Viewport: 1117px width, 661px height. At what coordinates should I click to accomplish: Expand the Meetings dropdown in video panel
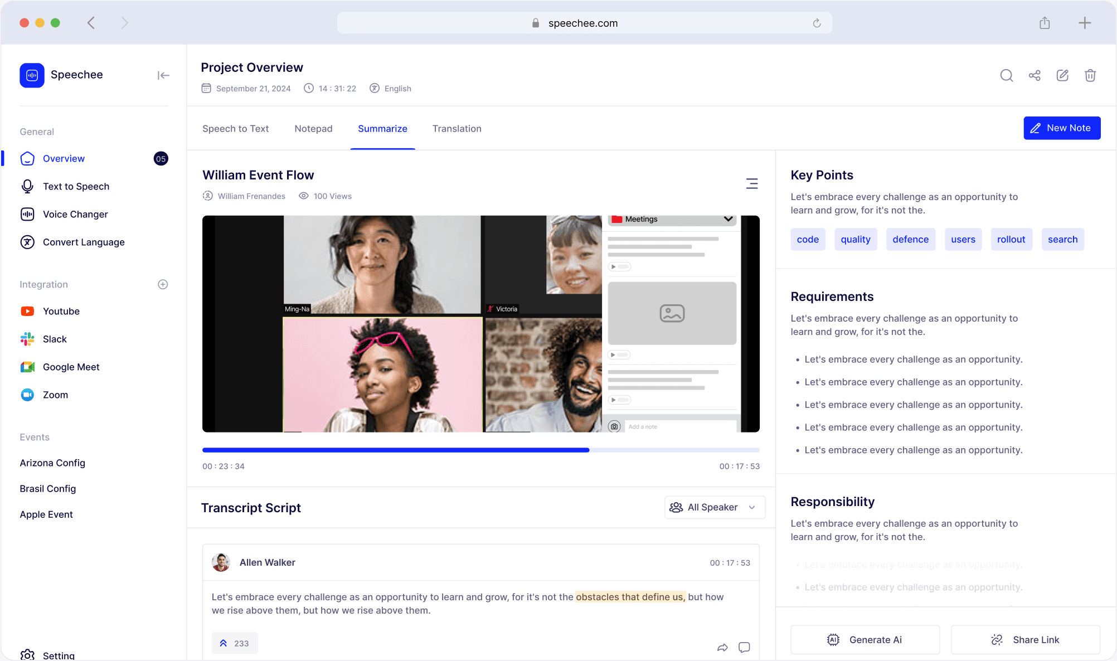tap(728, 219)
